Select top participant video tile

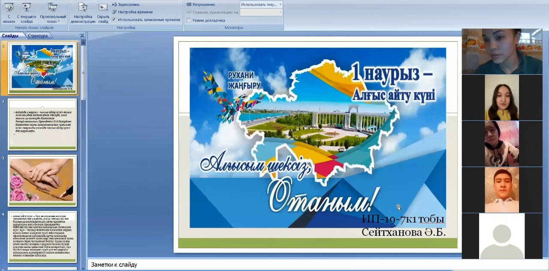(503, 51)
